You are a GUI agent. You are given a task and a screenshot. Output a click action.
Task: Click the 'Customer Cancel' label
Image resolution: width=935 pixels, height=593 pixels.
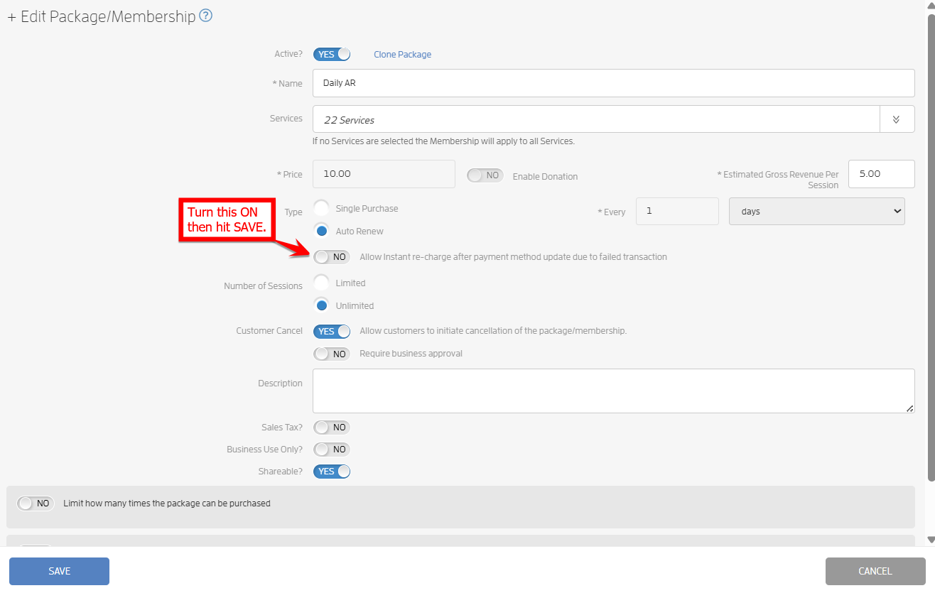[269, 331]
